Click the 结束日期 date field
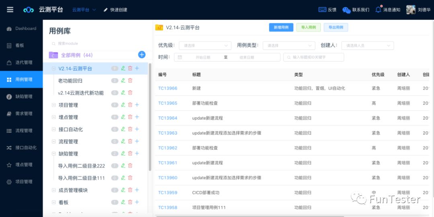Viewport: 434px width, 217px height. coord(247,57)
